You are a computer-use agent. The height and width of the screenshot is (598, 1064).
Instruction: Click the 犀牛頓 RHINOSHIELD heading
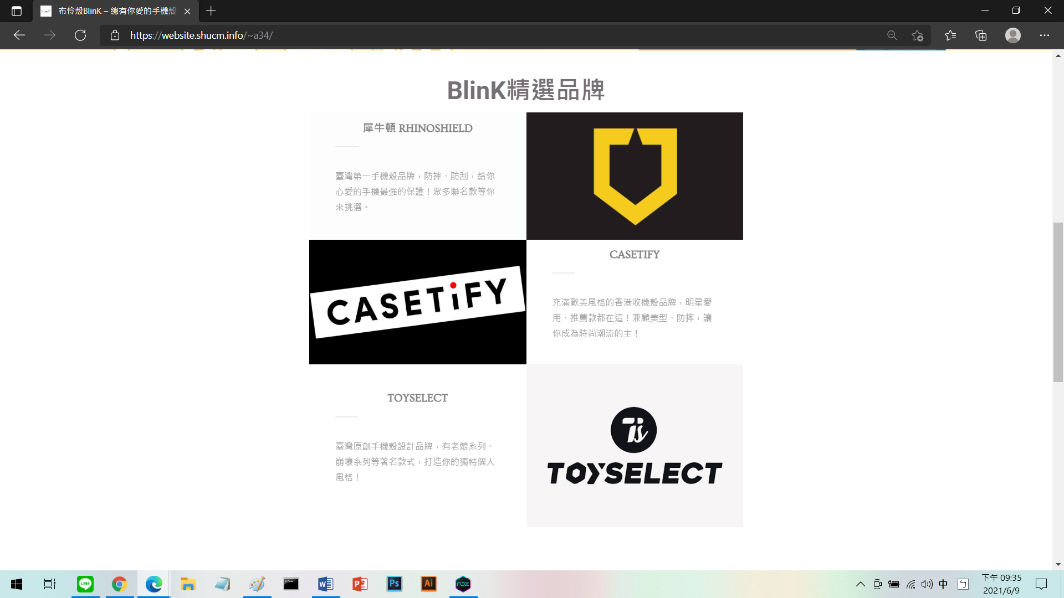(417, 128)
